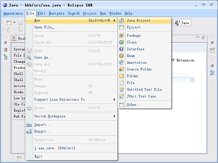Maximize the editor area panel
The height and width of the screenshot is (163, 218).
(203, 37)
